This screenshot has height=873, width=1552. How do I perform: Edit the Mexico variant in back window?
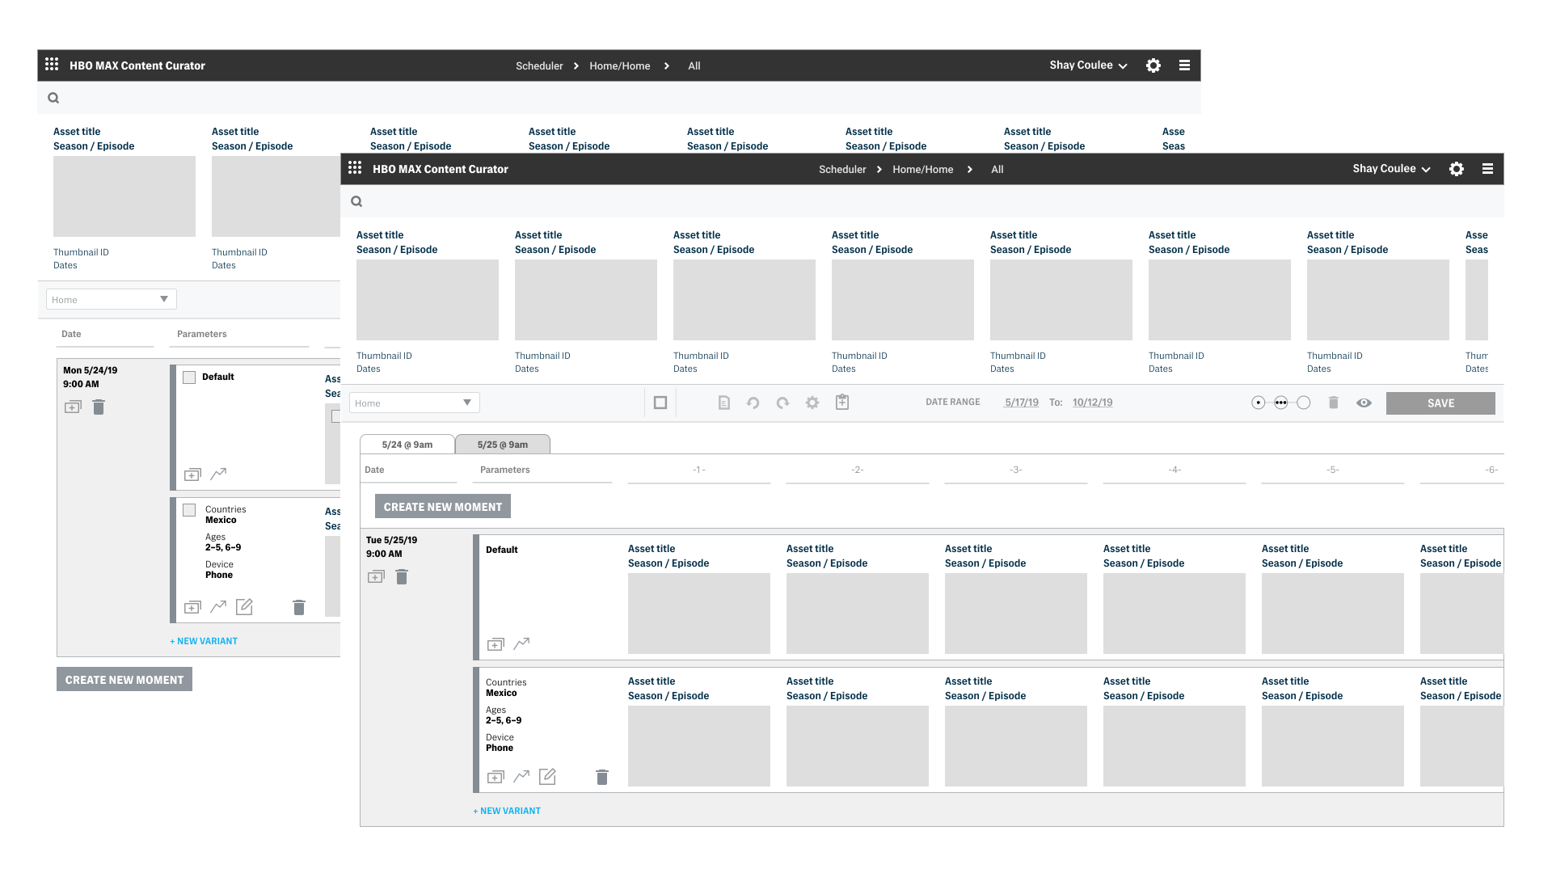pyautogui.click(x=244, y=606)
